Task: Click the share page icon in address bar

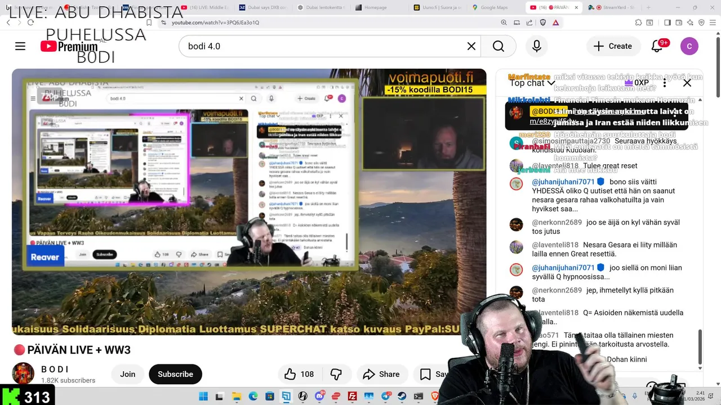Action: pyautogui.click(x=529, y=22)
